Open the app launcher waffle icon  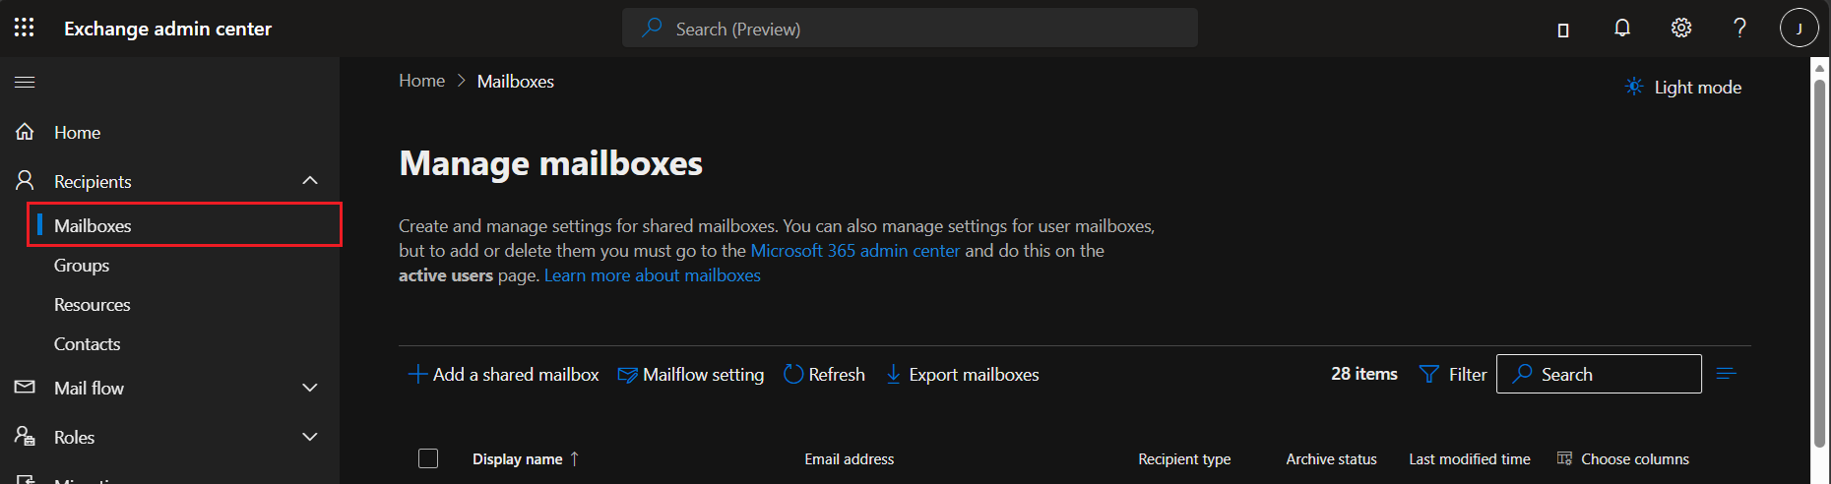[x=25, y=28]
